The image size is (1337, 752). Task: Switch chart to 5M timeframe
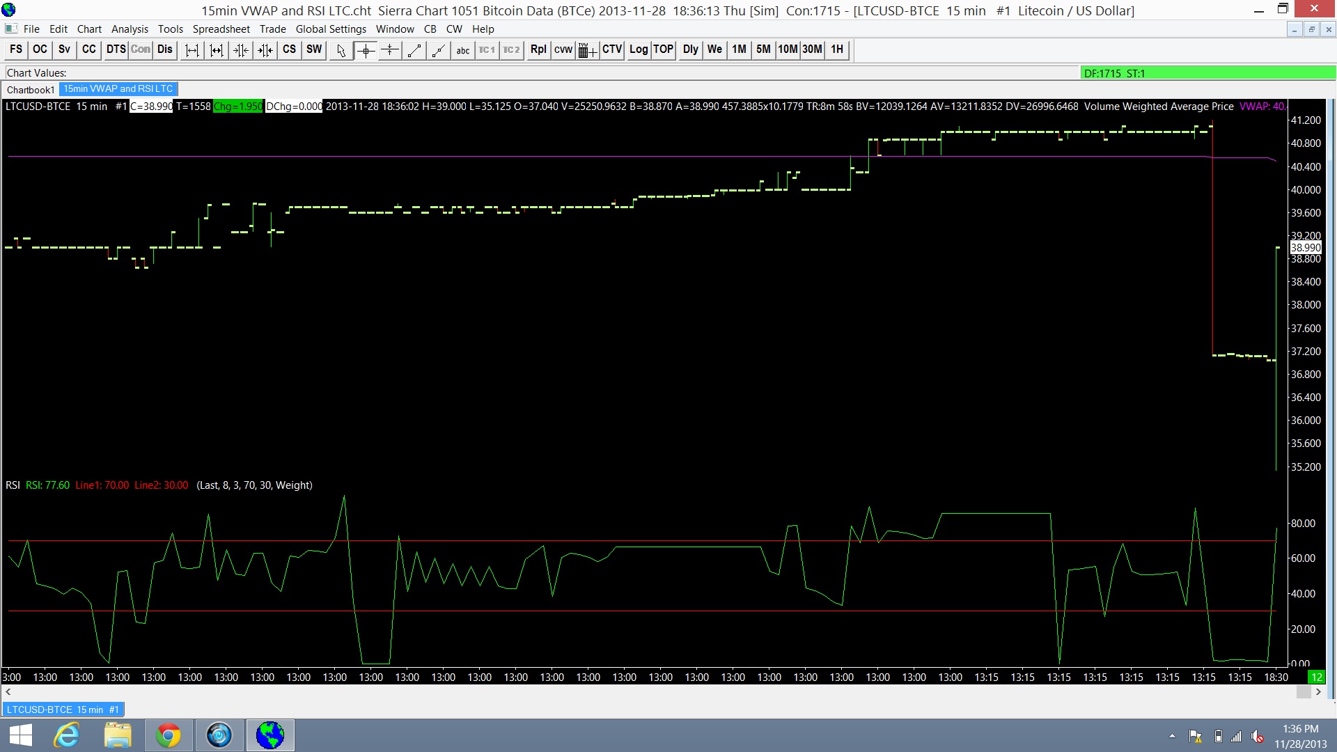[x=764, y=49]
